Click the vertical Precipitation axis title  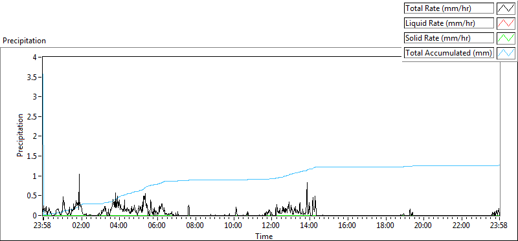(x=20, y=135)
